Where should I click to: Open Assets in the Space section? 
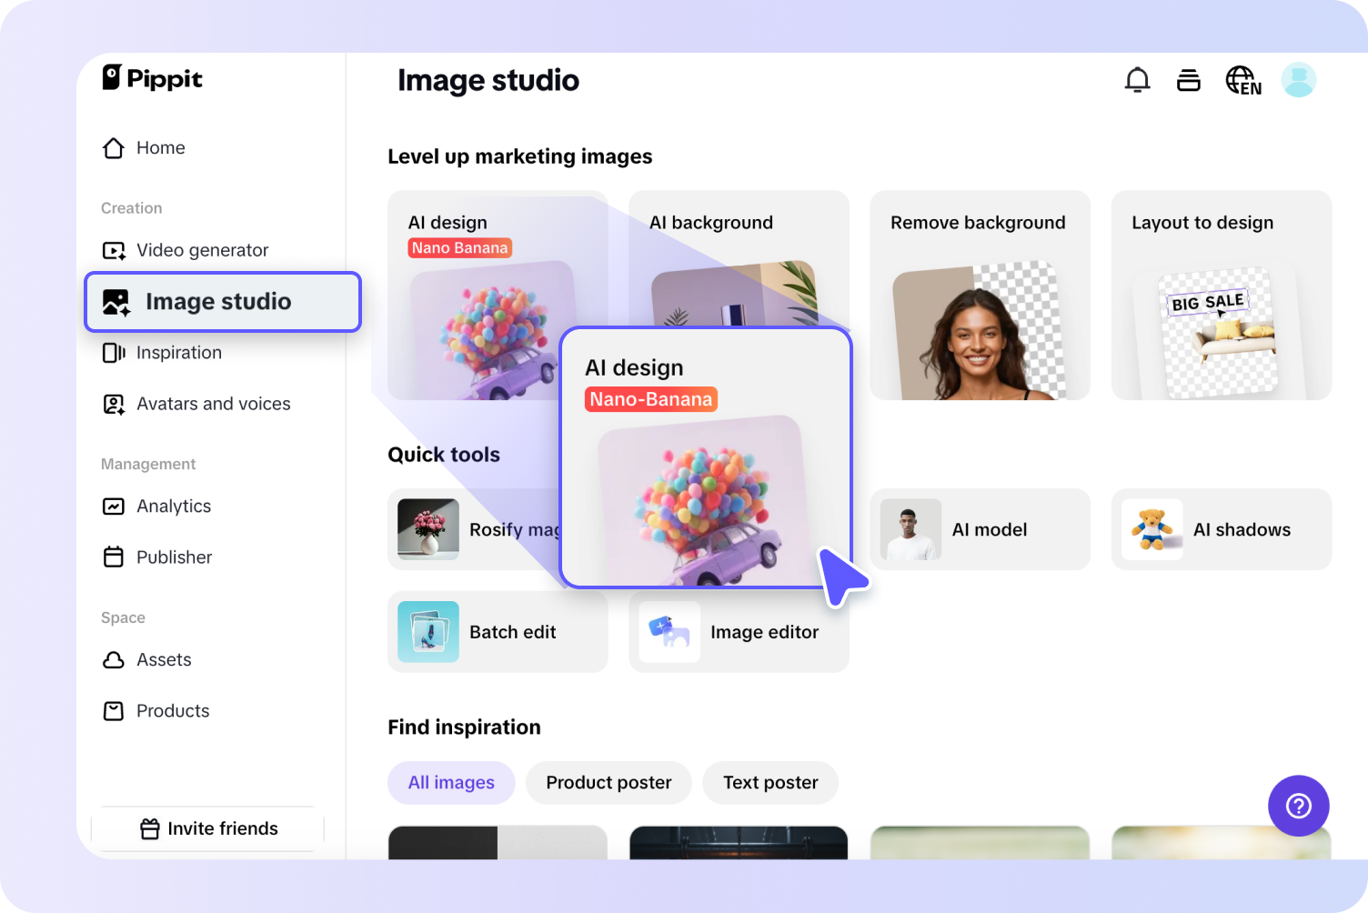(164, 660)
